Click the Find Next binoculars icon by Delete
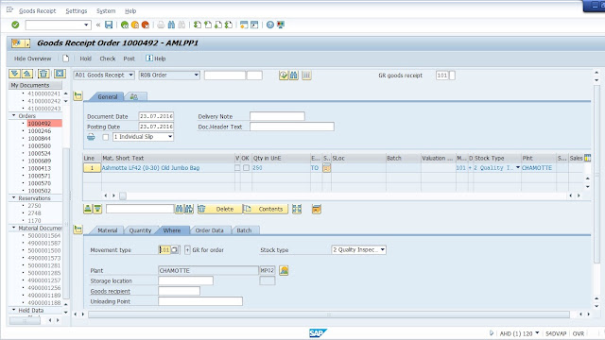Image resolution: width=605 pixels, height=340 pixels. point(189,209)
